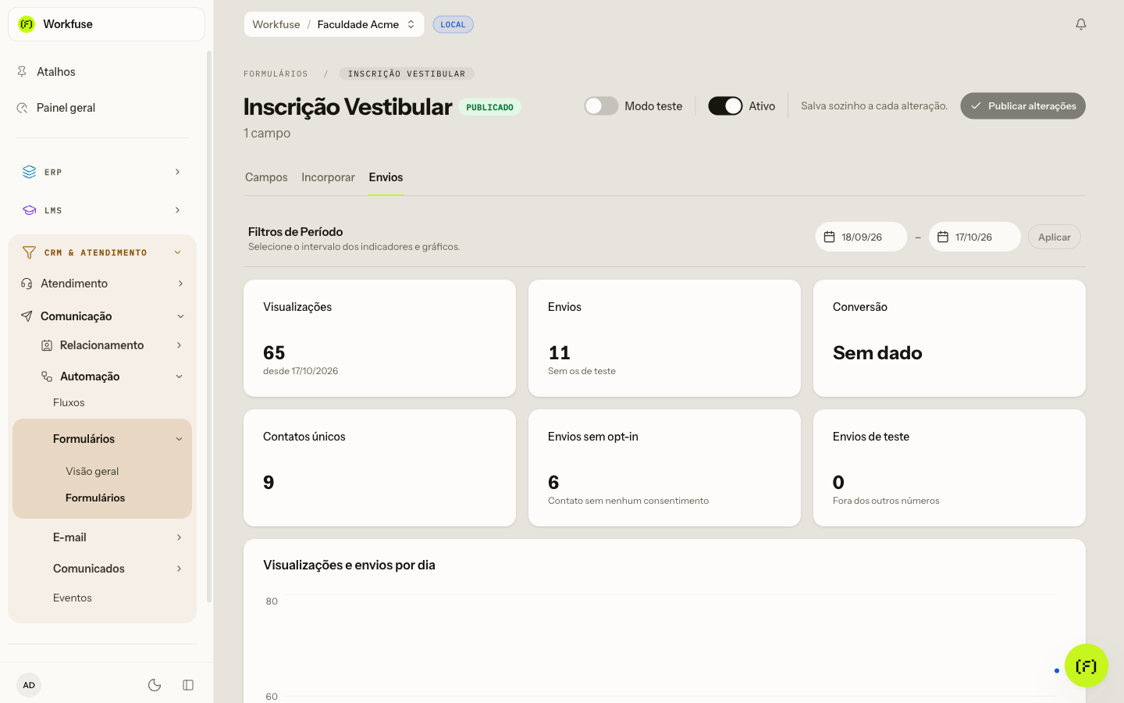The height and width of the screenshot is (703, 1124).
Task: Expand the E-mail submenu chevron
Action: click(180, 537)
